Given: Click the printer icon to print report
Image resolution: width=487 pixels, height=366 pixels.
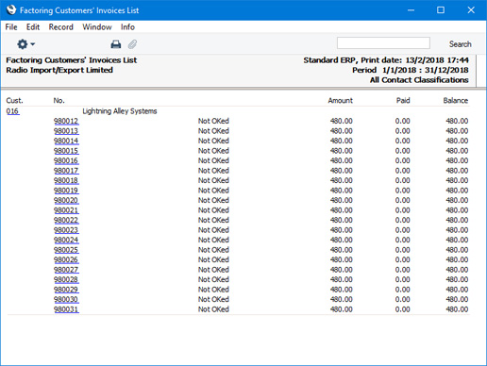Looking at the screenshot, I should click(116, 44).
